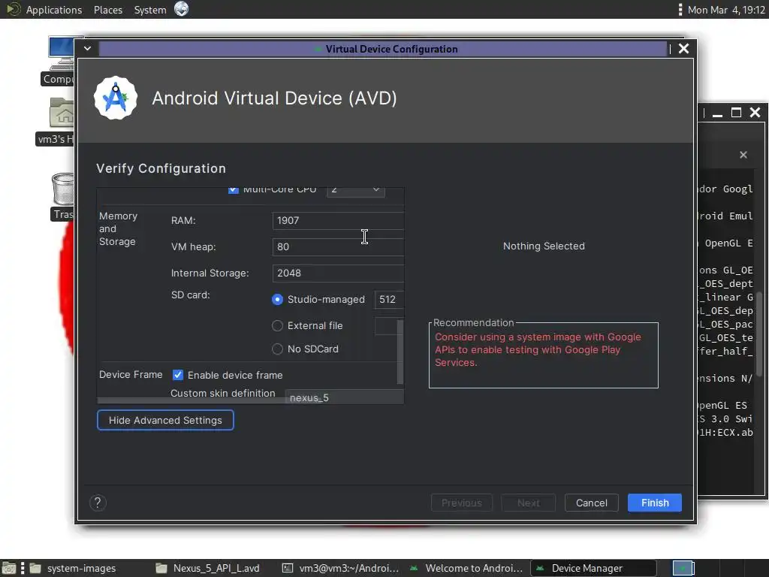This screenshot has height=577, width=769.
Task: Open the System menu
Action: [x=150, y=9]
